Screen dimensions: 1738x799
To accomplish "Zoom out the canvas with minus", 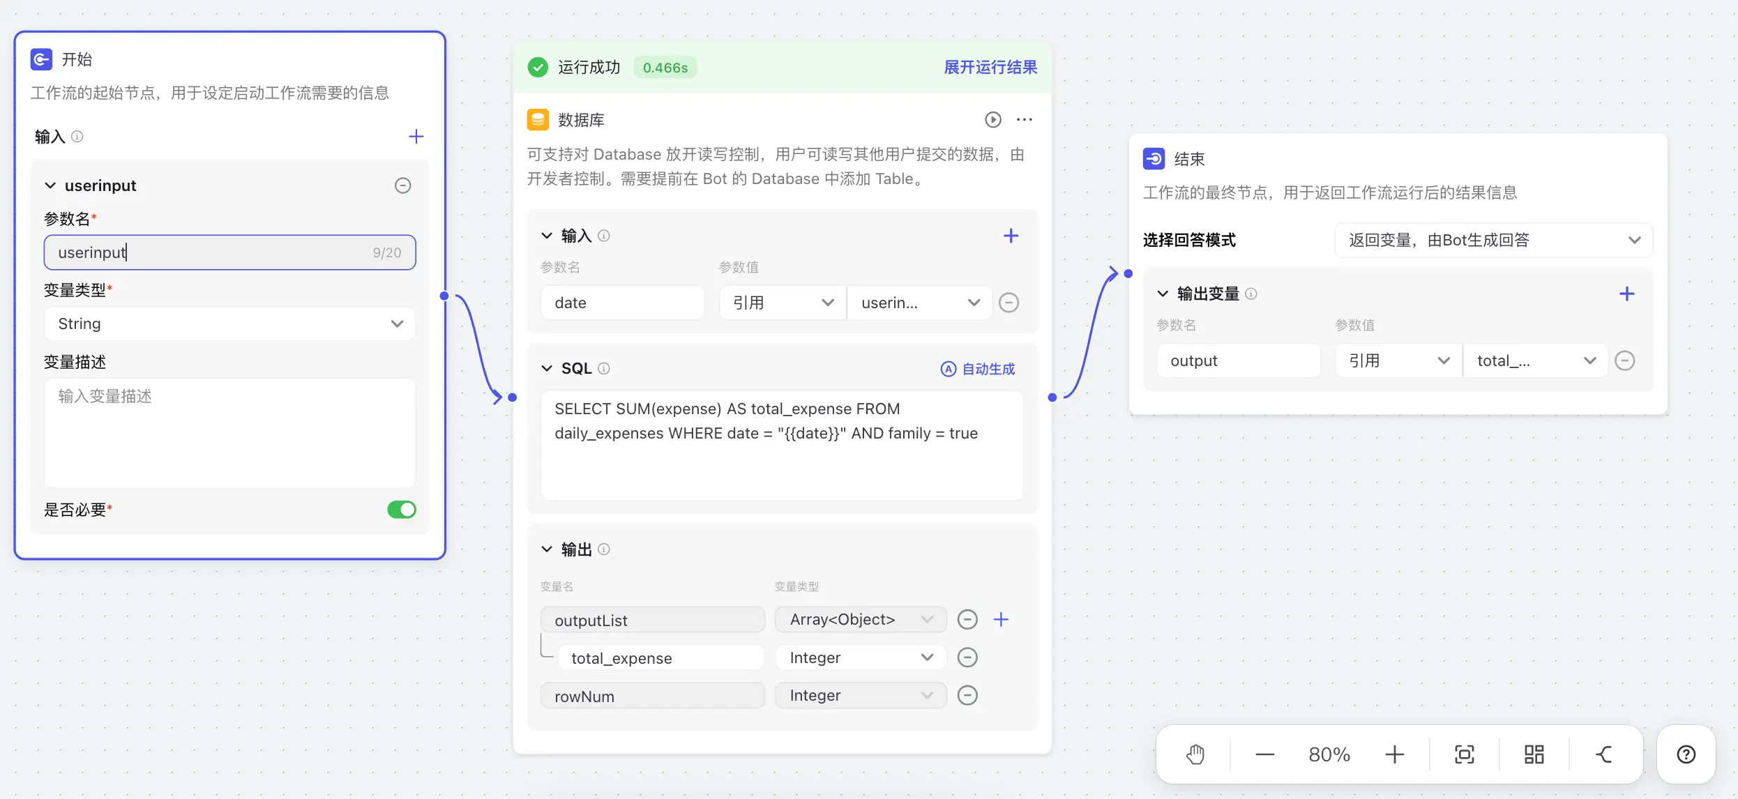I will pyautogui.click(x=1264, y=754).
